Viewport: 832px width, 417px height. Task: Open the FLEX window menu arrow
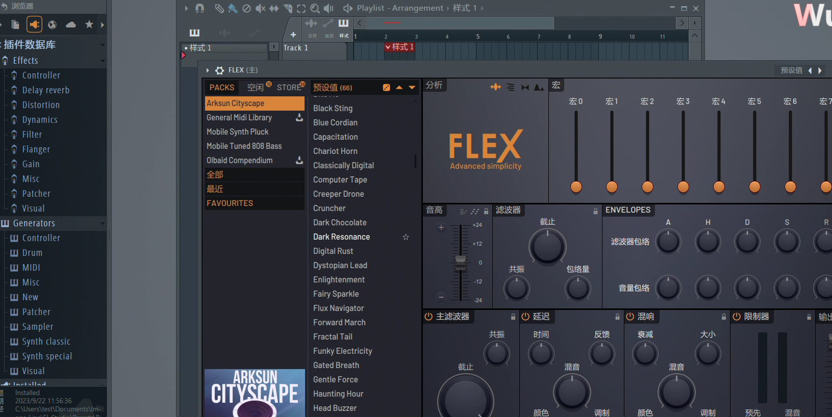[208, 70]
